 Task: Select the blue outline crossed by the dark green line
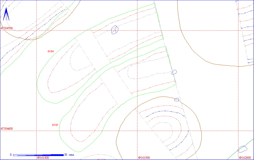click(242, 149)
